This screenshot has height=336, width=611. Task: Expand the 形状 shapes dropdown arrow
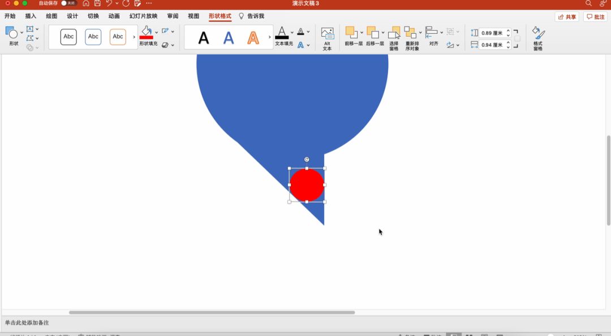tap(21, 33)
